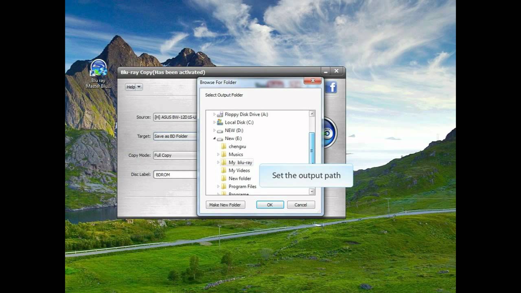
Task: Click the Facebook icon in Blu-ray Copy window
Action: (331, 87)
